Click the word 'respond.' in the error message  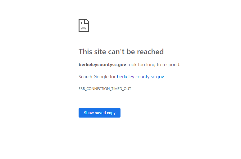[x=171, y=65]
